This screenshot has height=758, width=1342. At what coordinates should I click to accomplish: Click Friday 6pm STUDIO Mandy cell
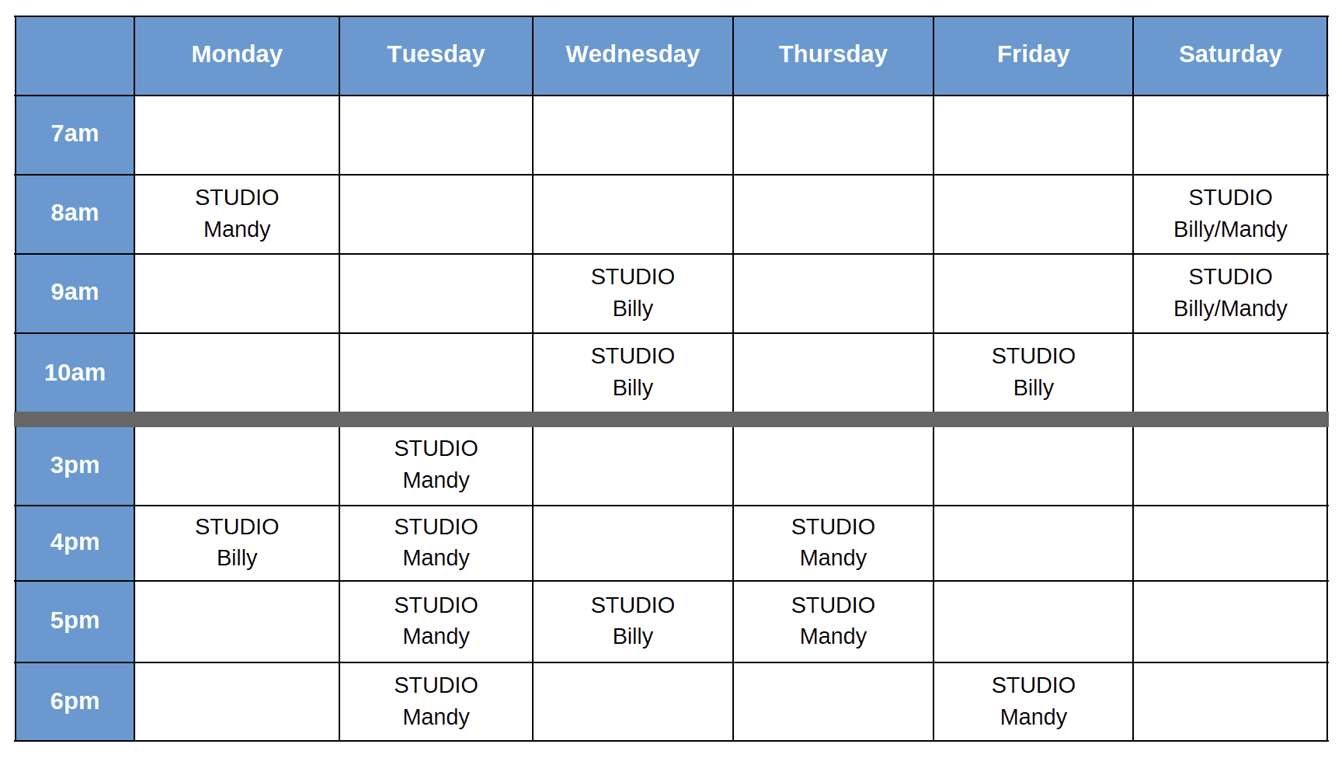tap(1033, 701)
